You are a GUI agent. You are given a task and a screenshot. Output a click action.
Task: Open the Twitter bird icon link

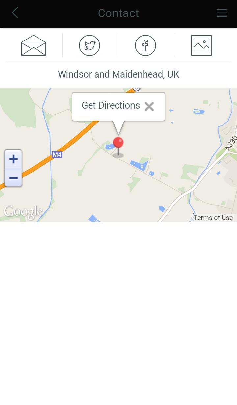90,45
